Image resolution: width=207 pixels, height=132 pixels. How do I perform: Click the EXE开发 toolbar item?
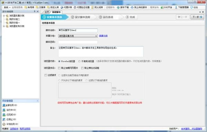pos(166,7)
